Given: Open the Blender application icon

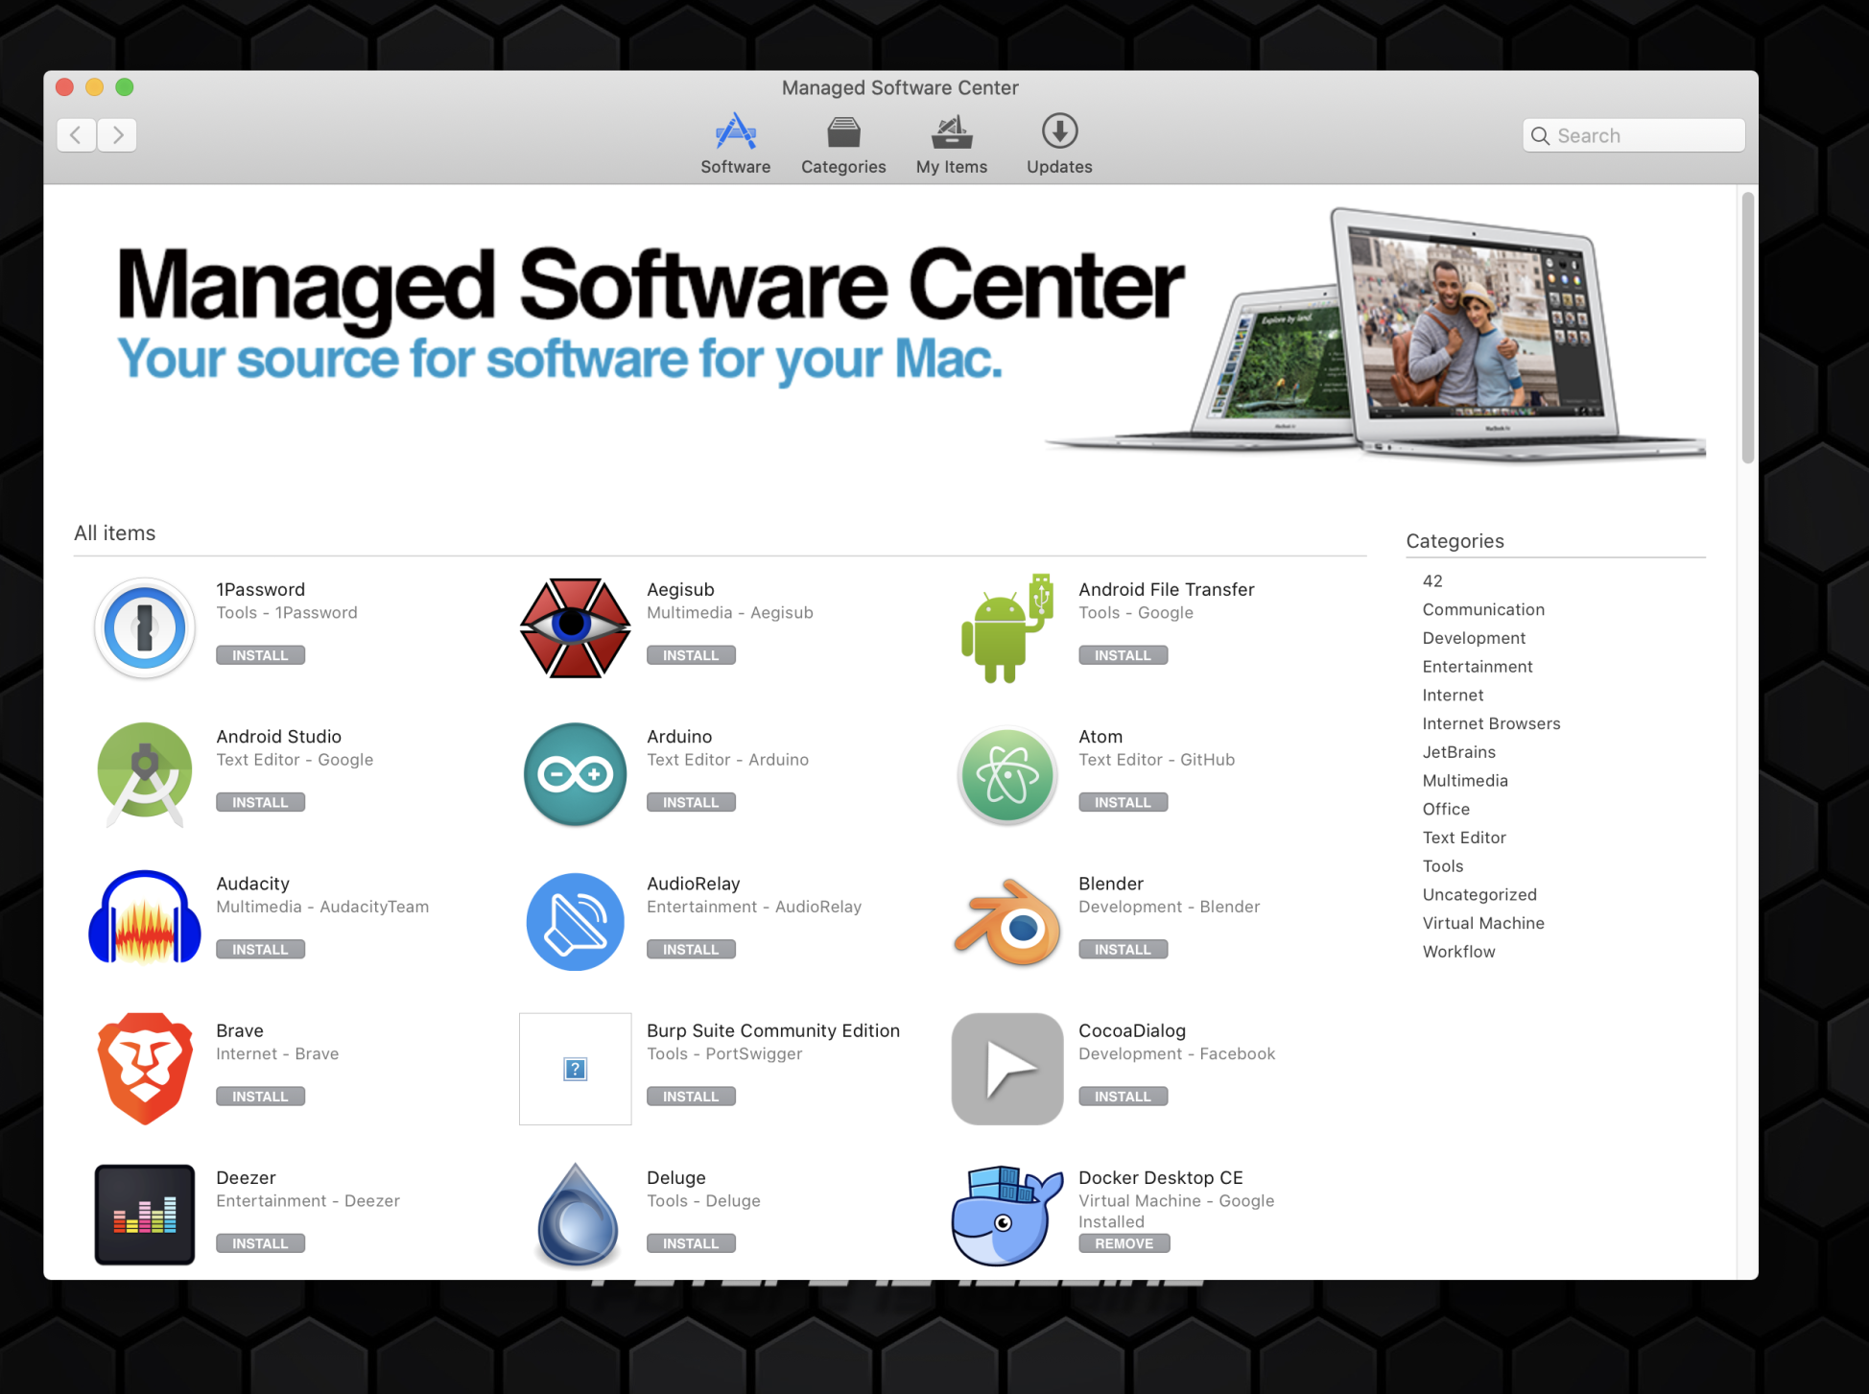Looking at the screenshot, I should point(1006,923).
